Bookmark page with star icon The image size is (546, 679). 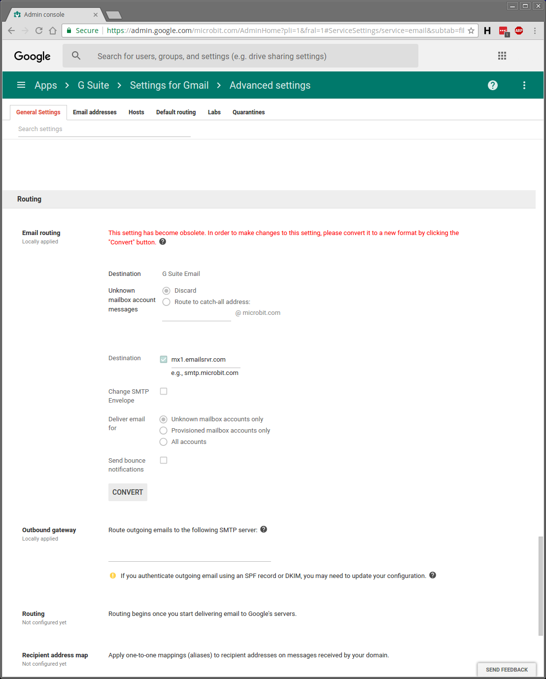click(471, 31)
